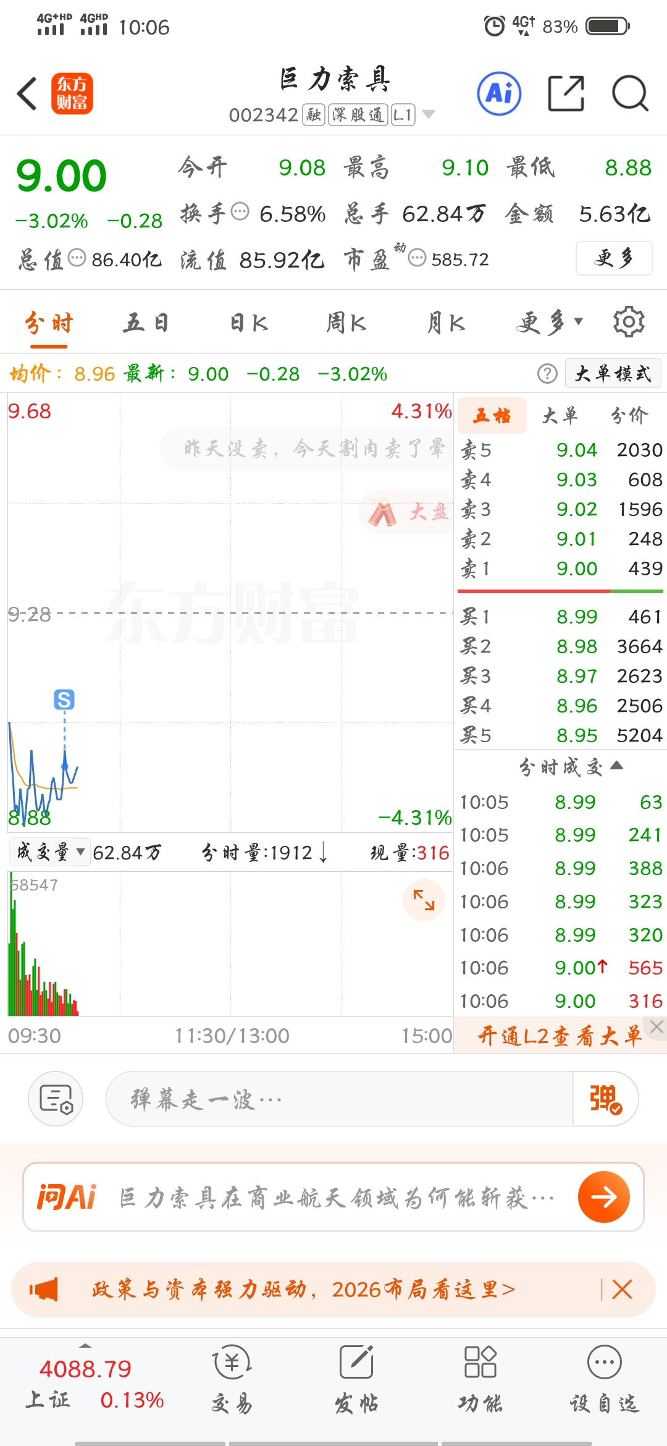Tap the orange arrow in 问Ai banner
This screenshot has height=1446, width=667.
click(604, 1197)
